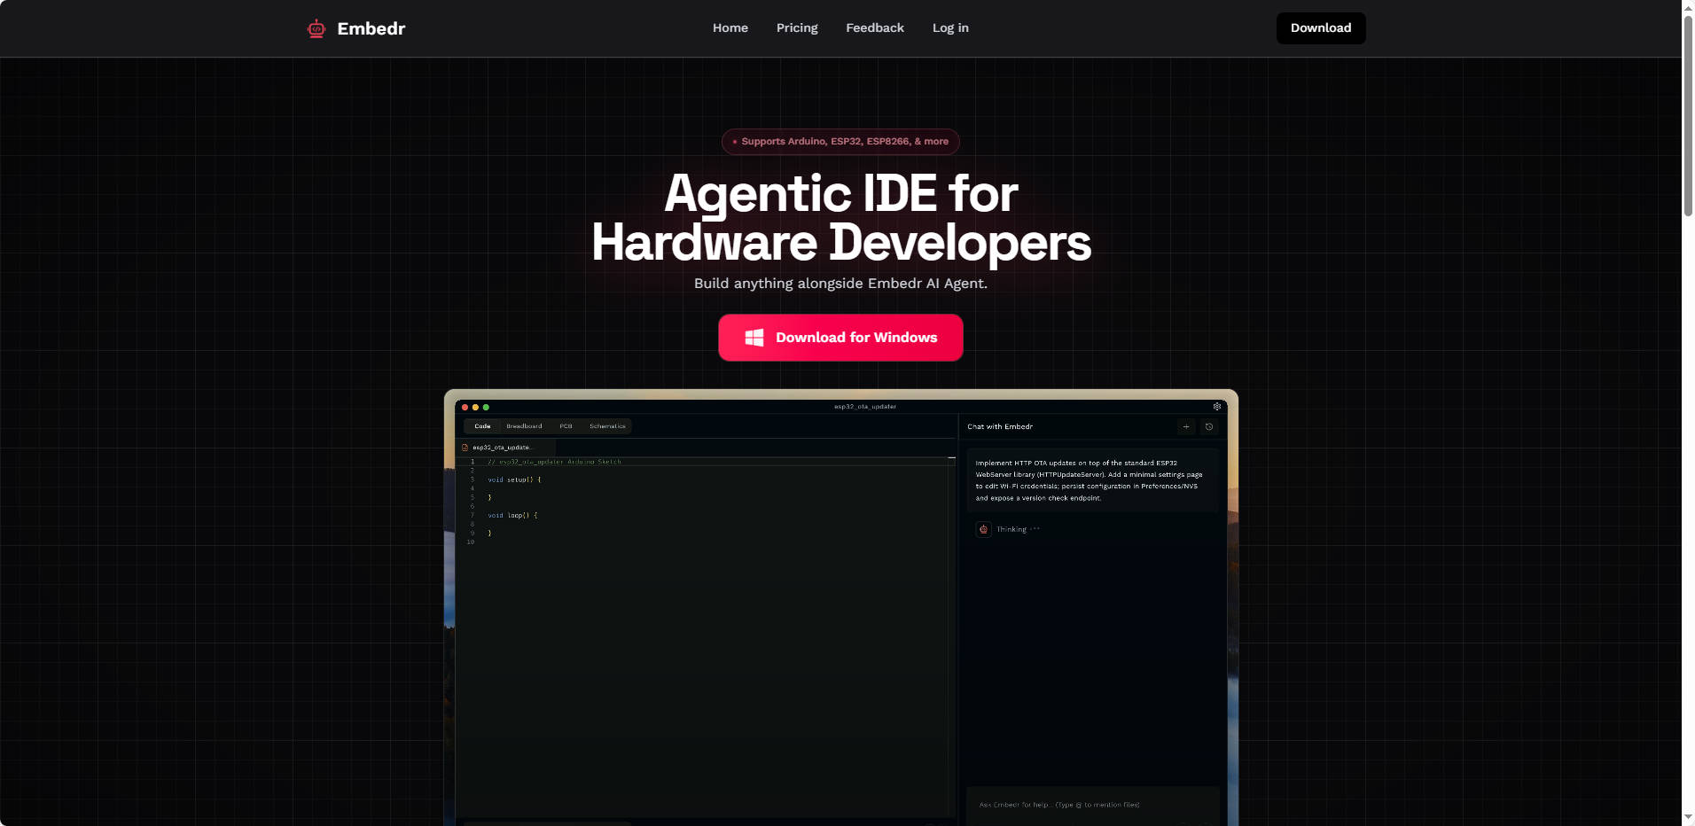
Task: Click the Windows logo on download button
Action: point(754,338)
